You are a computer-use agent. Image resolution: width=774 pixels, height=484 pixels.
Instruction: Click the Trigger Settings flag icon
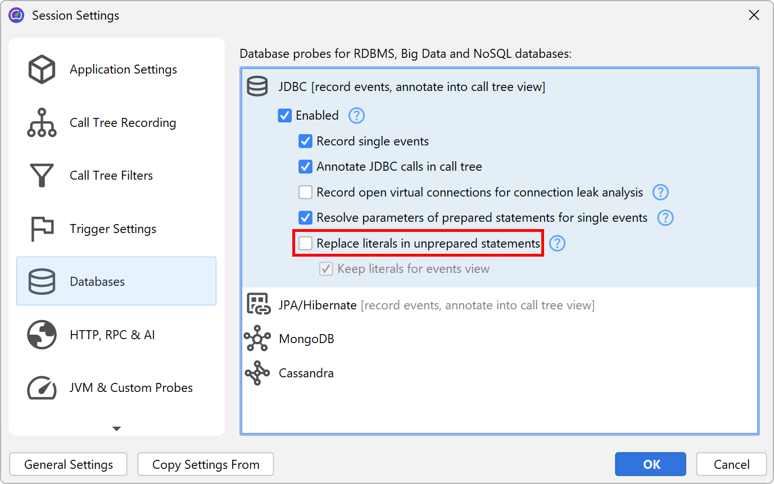click(x=42, y=229)
